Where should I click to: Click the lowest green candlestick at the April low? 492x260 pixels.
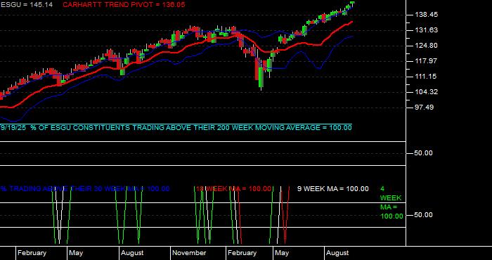point(261,77)
